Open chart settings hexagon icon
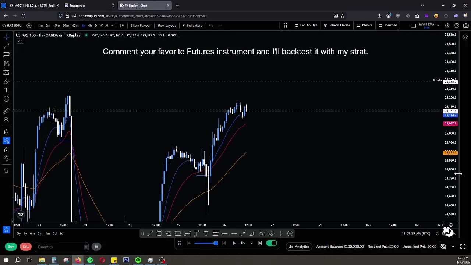 point(457,25)
